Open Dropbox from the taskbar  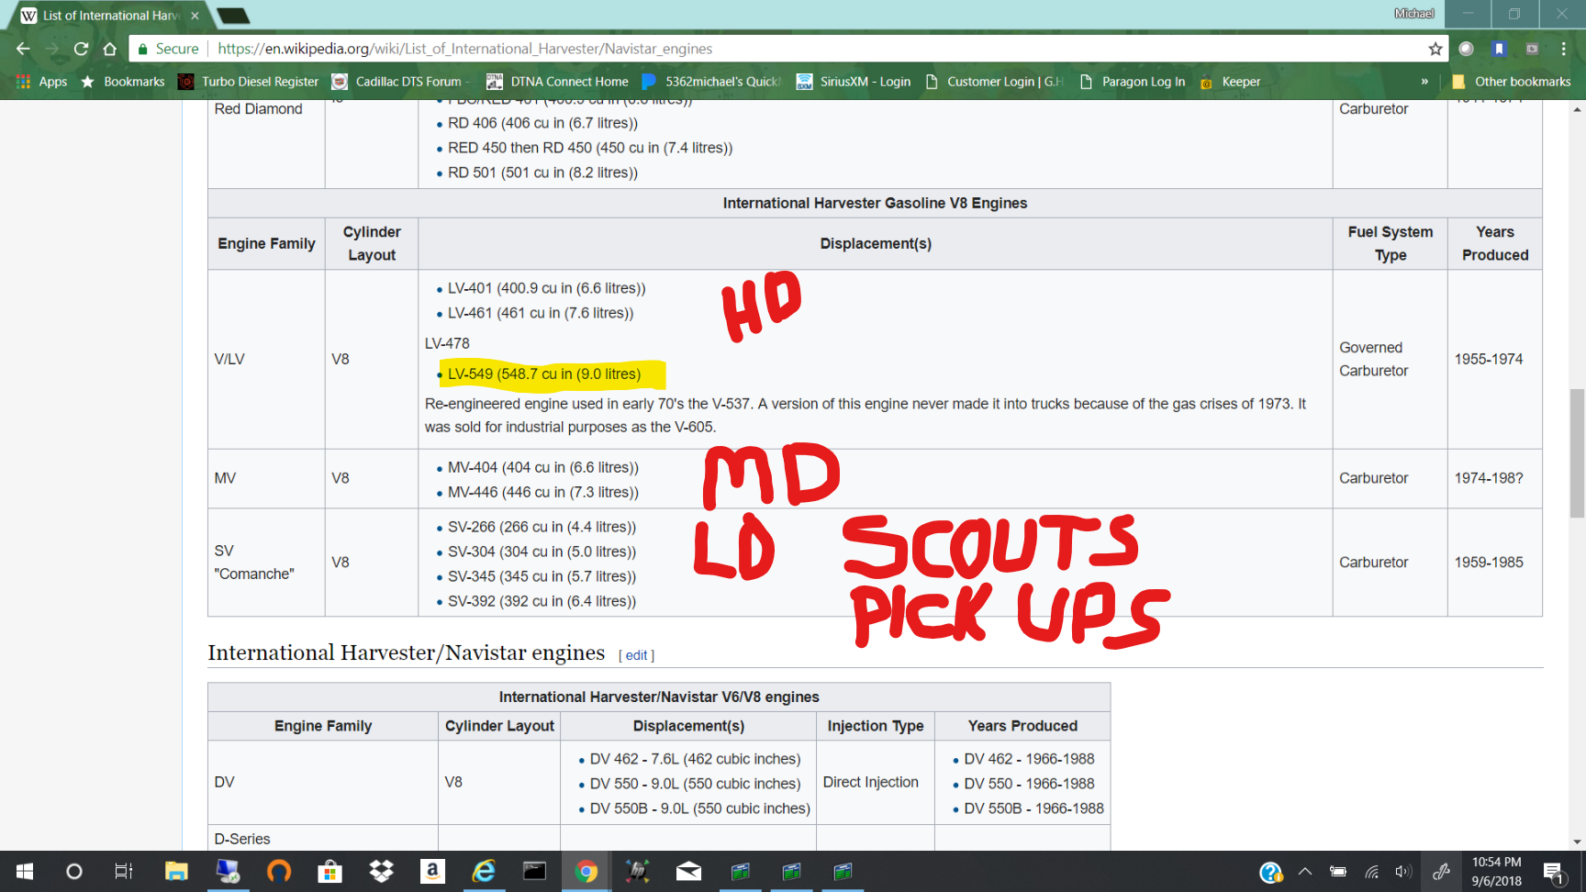[381, 871]
